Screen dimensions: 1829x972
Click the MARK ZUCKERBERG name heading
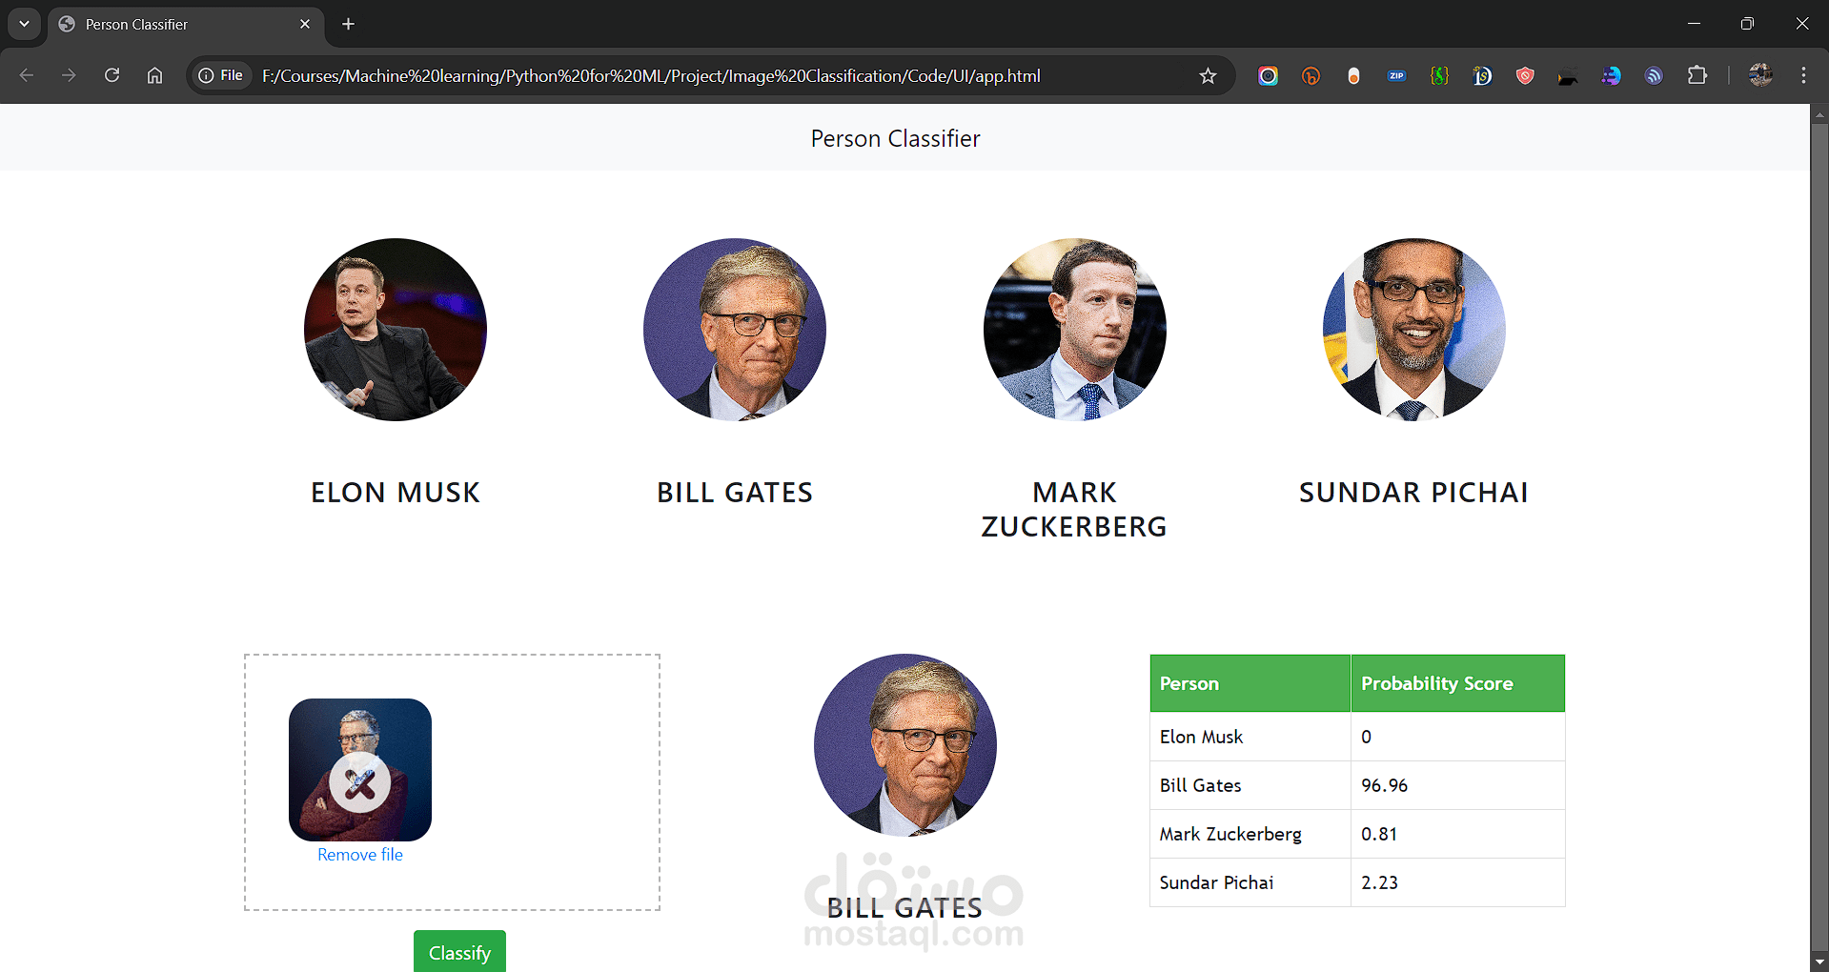(x=1074, y=510)
